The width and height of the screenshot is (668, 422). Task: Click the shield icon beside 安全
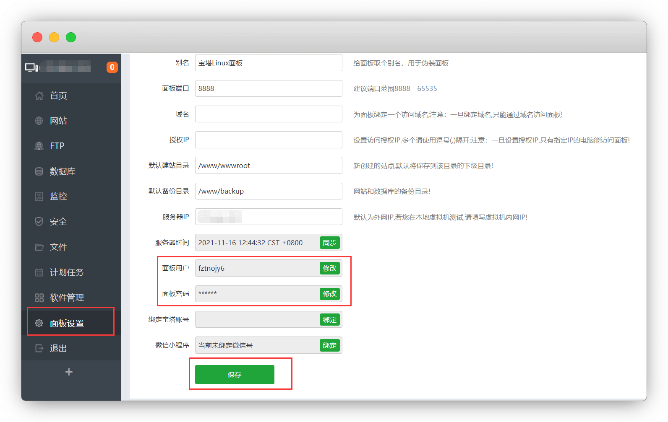pos(39,222)
